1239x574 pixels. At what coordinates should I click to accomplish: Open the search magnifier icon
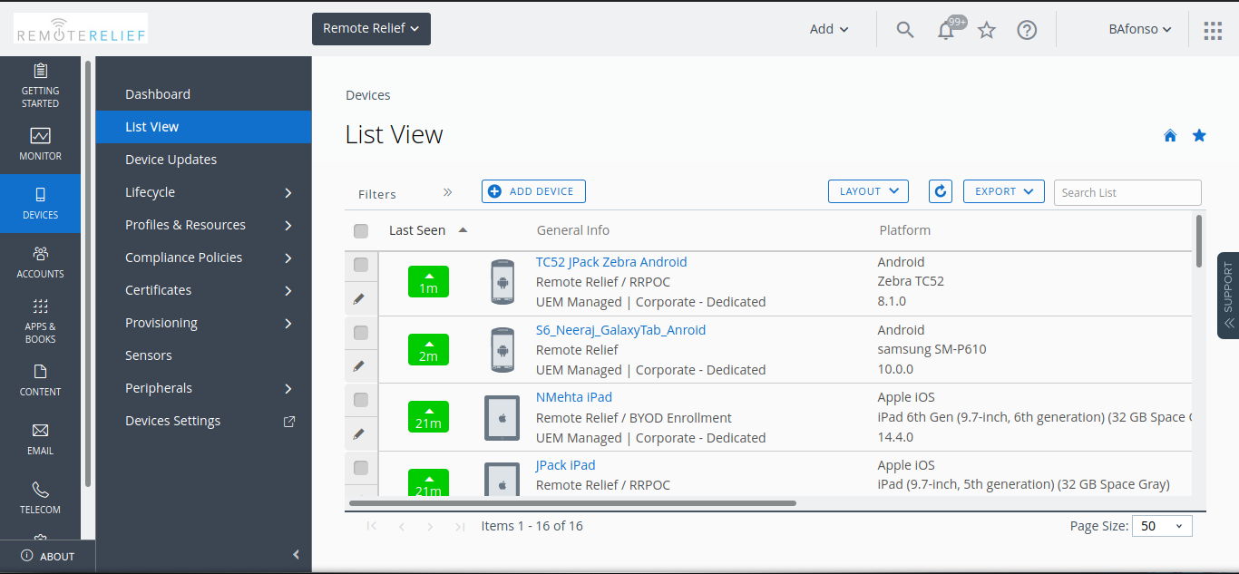[904, 30]
